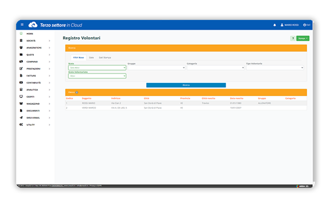
Task: Expand the Fatture menu chevron
Action: point(49,75)
